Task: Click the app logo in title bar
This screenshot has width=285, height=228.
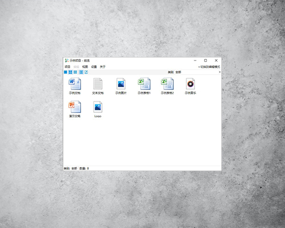Action: coord(67,60)
